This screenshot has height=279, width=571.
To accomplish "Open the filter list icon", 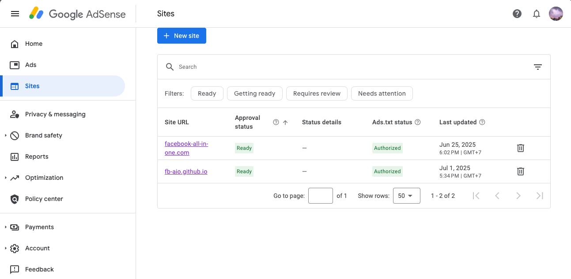I will coord(538,67).
